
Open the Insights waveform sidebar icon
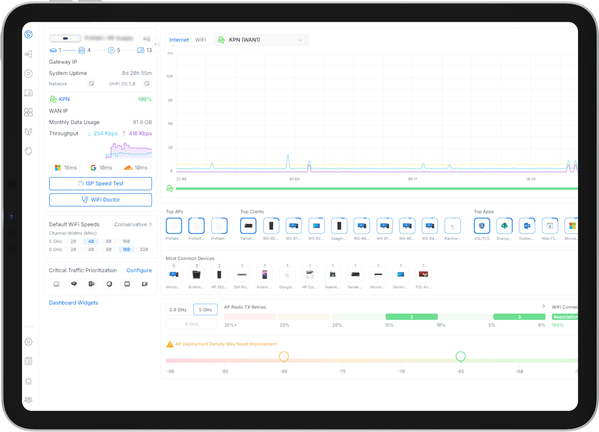pyautogui.click(x=28, y=132)
